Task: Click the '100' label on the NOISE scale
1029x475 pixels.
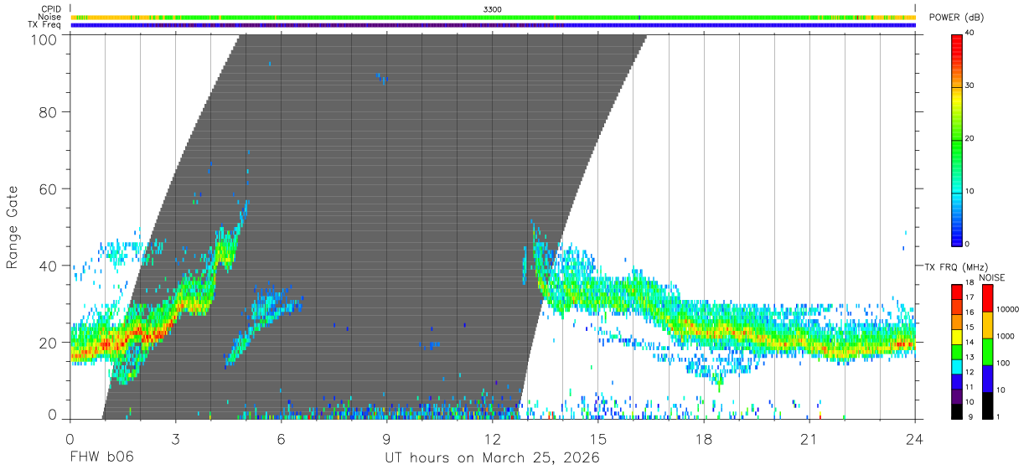Action: pos(1004,364)
